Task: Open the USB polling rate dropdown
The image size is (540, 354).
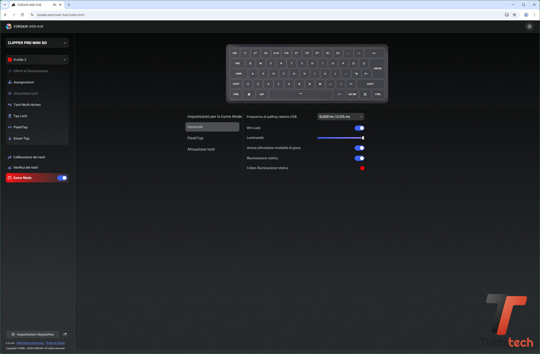Action: [341, 117]
